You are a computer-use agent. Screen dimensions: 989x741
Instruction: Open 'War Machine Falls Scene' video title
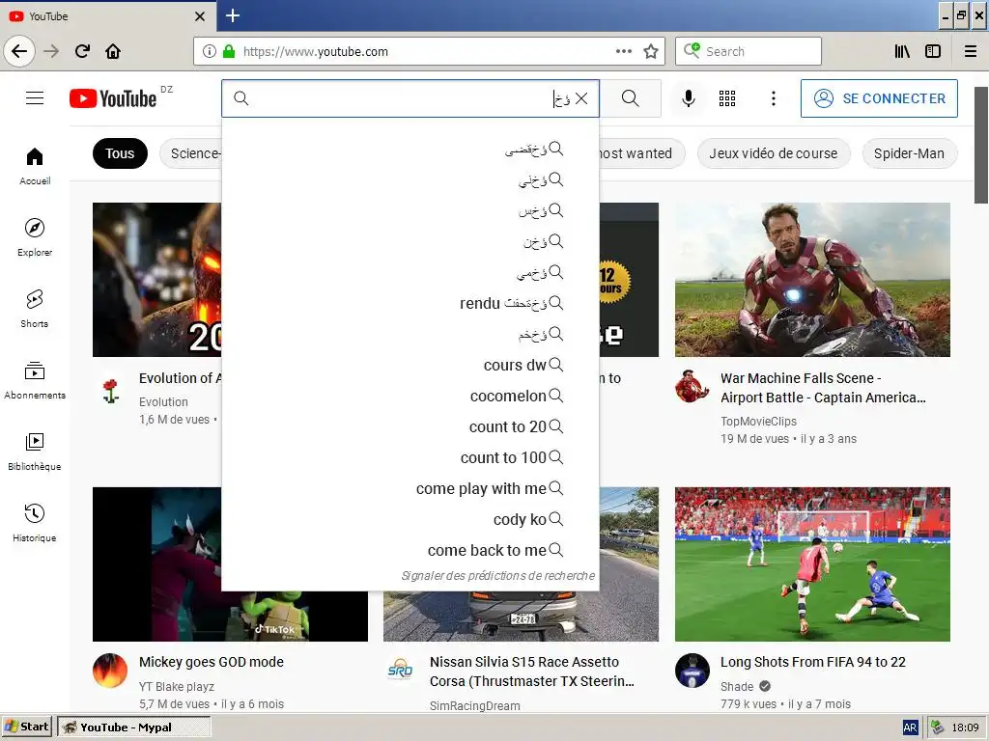[x=823, y=388]
